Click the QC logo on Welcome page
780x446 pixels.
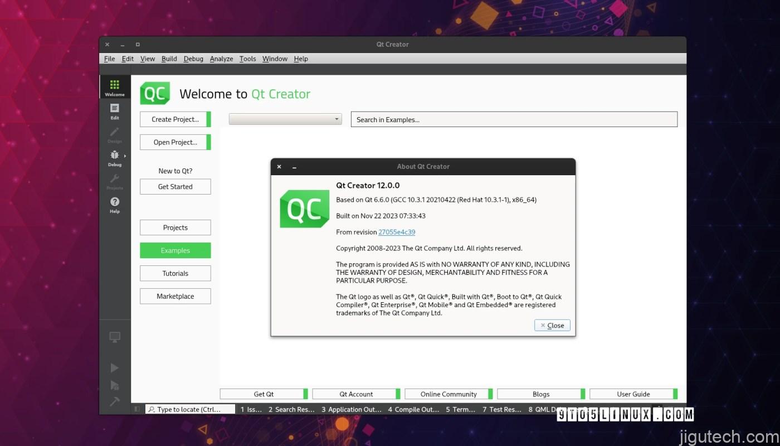[155, 94]
